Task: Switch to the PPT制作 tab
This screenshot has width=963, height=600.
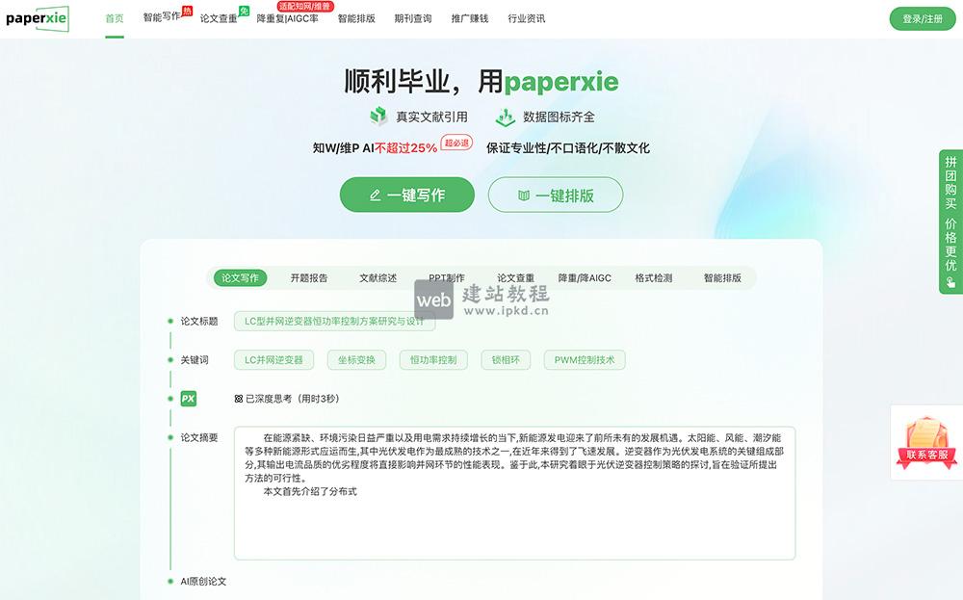Action: click(447, 277)
